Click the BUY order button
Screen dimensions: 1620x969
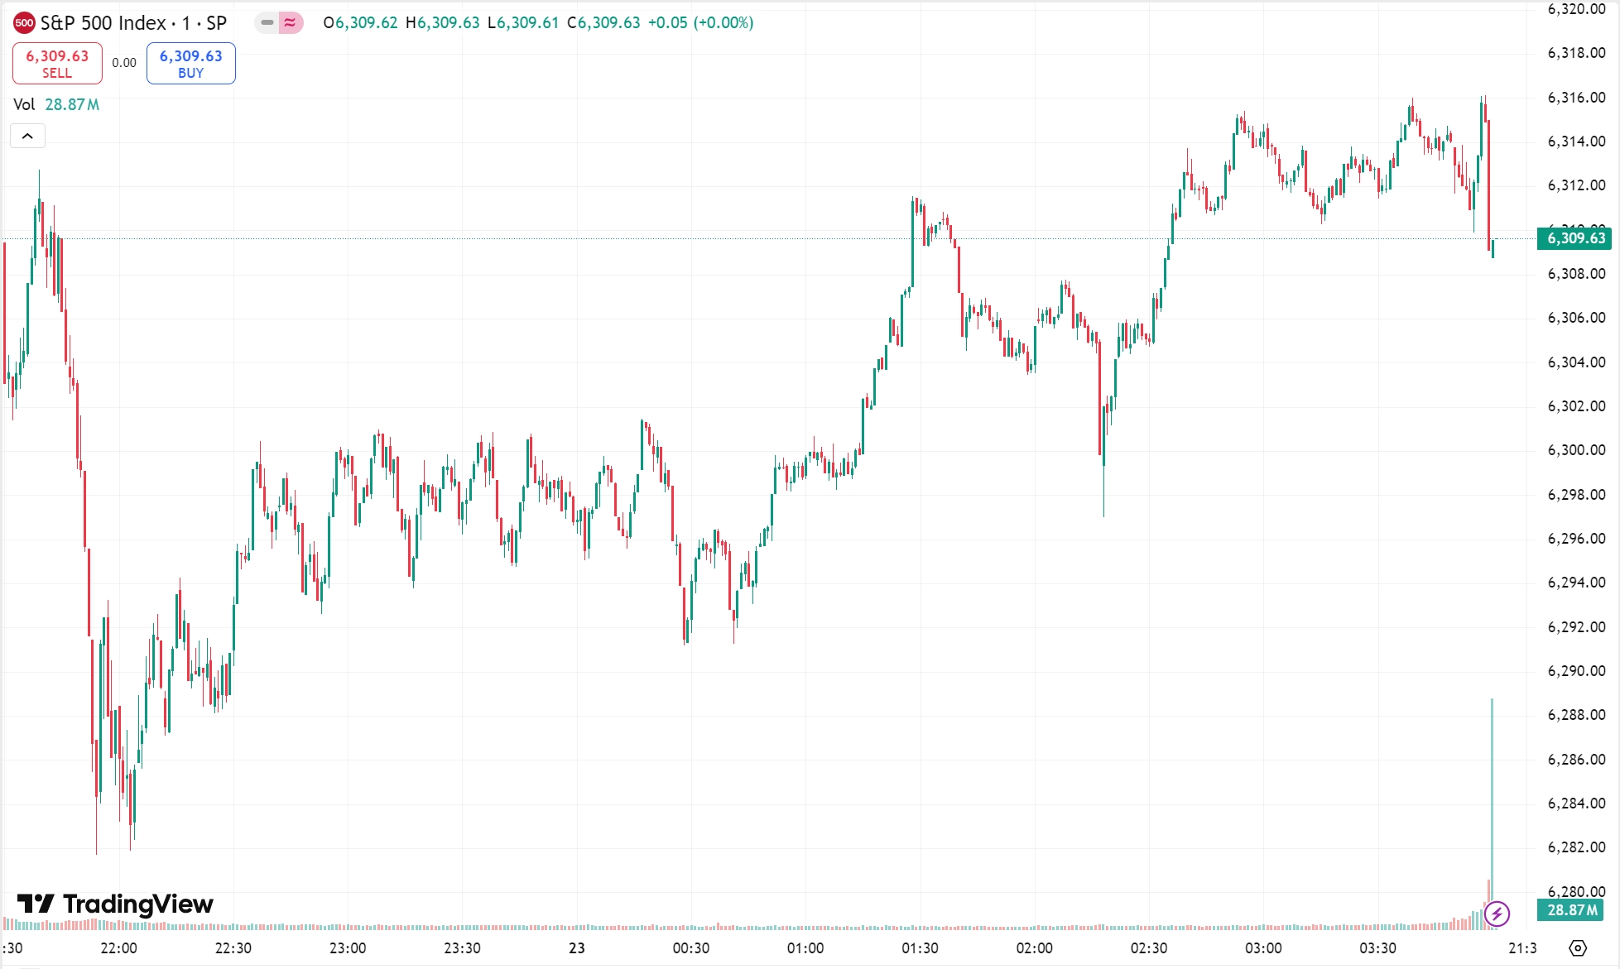[190, 62]
